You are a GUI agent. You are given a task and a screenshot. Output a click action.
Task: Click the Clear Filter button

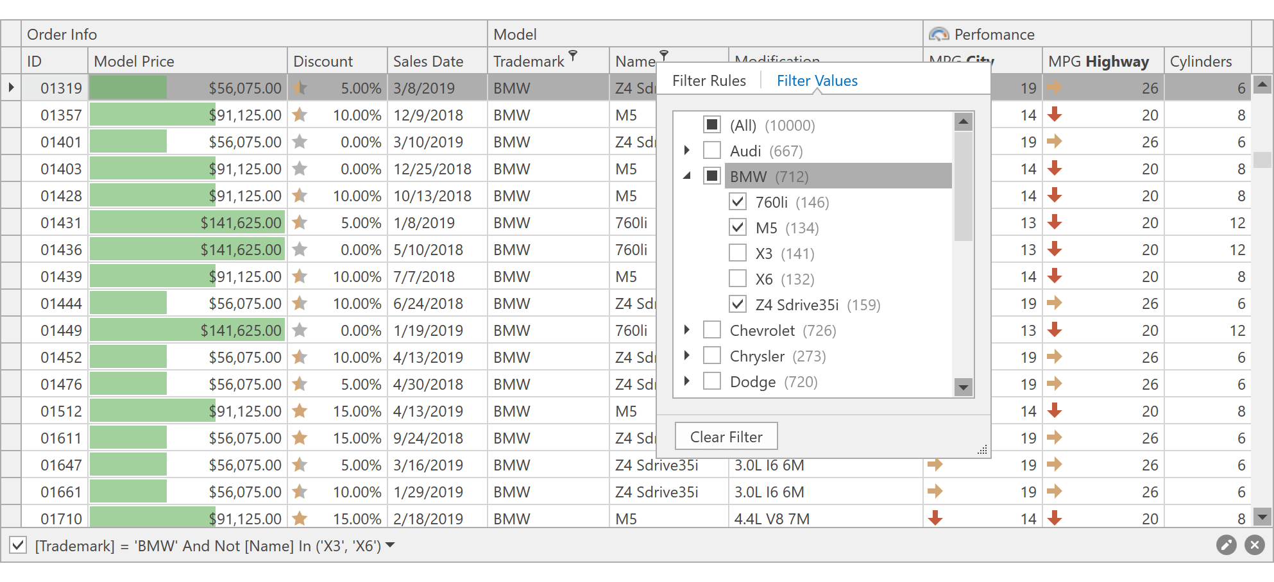[x=726, y=436]
